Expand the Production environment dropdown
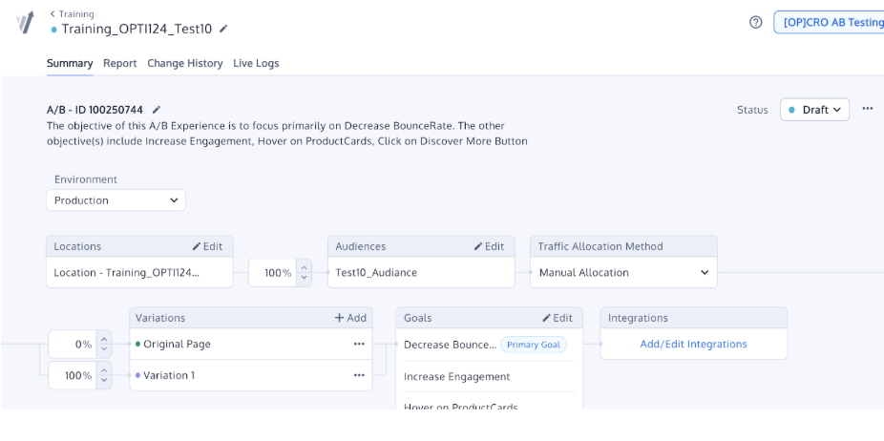This screenshot has width=884, height=441. [x=116, y=200]
